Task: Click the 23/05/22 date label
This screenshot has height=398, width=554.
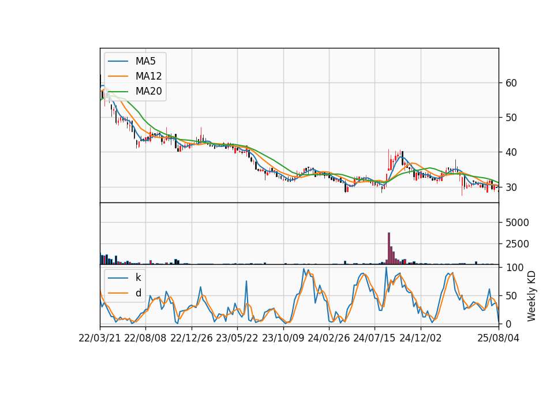Action: (237, 338)
